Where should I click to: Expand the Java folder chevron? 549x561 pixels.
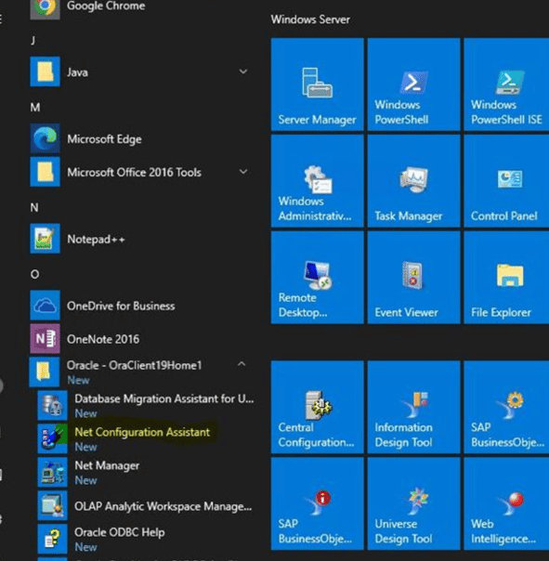coord(243,72)
